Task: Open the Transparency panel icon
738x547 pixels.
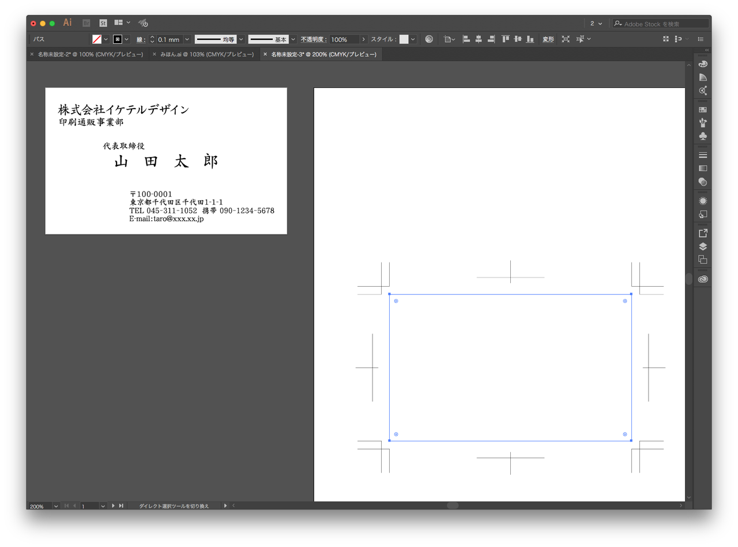Action: [703, 182]
